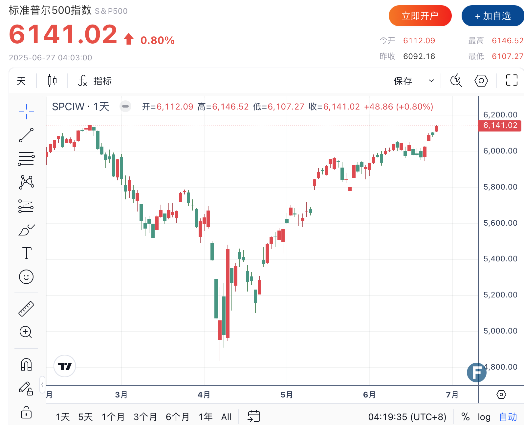This screenshot has width=524, height=425.
Task: Select the trend line drawing tool
Action: point(26,135)
